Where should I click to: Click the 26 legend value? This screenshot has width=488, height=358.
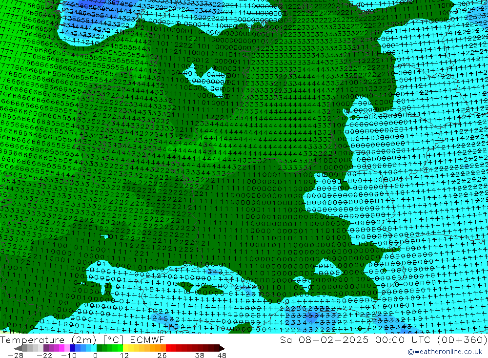pyautogui.click(x=162, y=355)
